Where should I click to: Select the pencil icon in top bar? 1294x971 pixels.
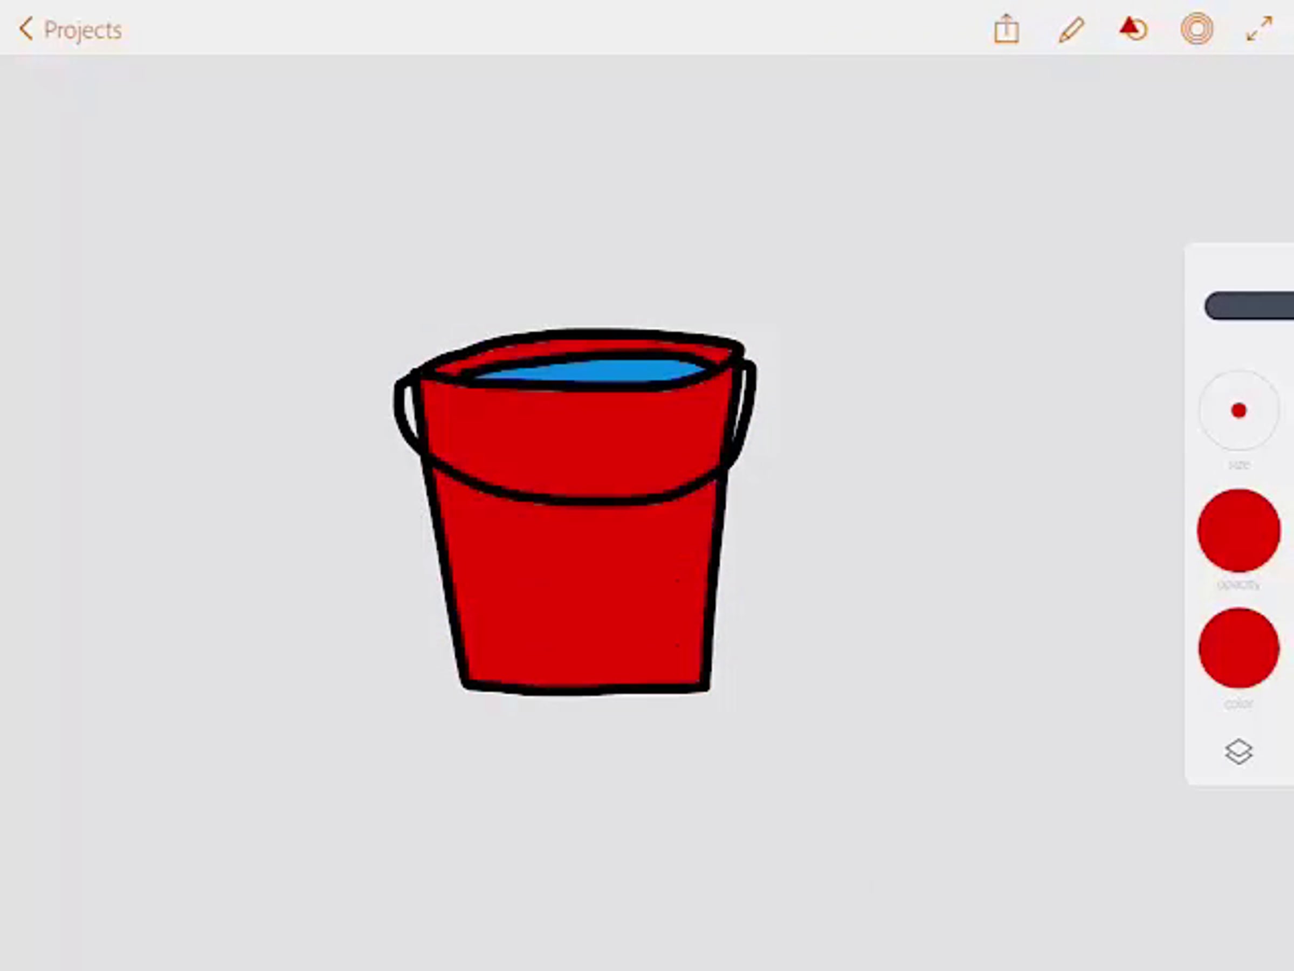[x=1071, y=29]
